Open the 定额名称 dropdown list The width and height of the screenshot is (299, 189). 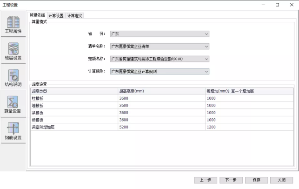[159, 59]
